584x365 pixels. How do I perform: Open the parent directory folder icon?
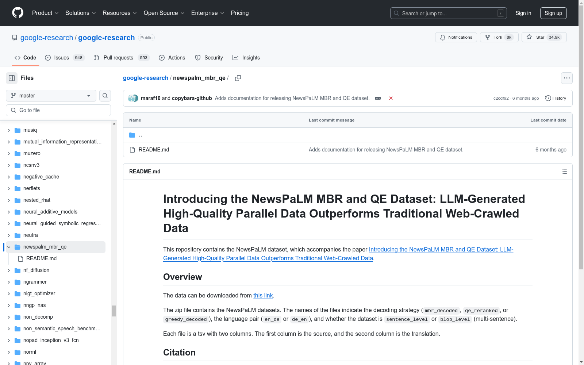click(132, 135)
